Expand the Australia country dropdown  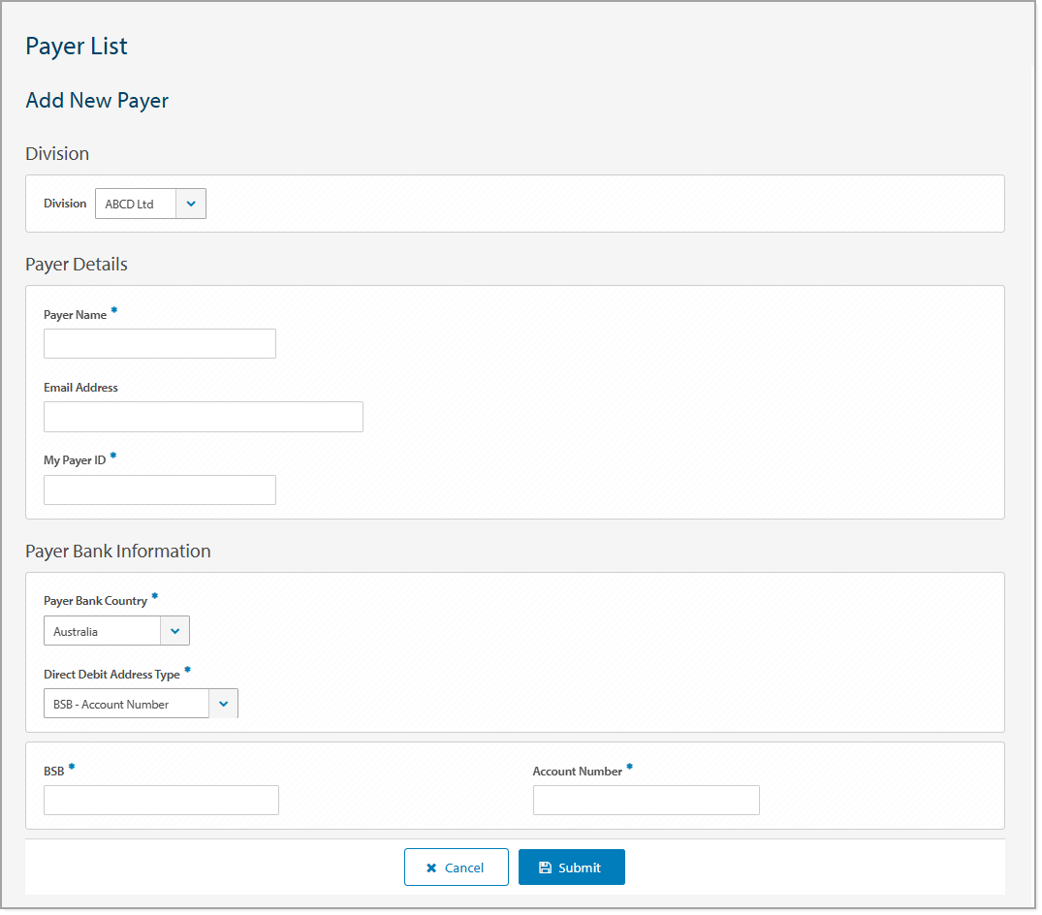click(x=103, y=631)
